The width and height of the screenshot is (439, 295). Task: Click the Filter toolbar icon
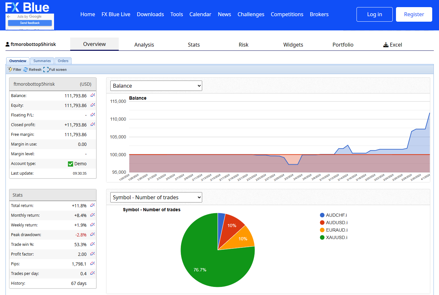pyautogui.click(x=10, y=70)
